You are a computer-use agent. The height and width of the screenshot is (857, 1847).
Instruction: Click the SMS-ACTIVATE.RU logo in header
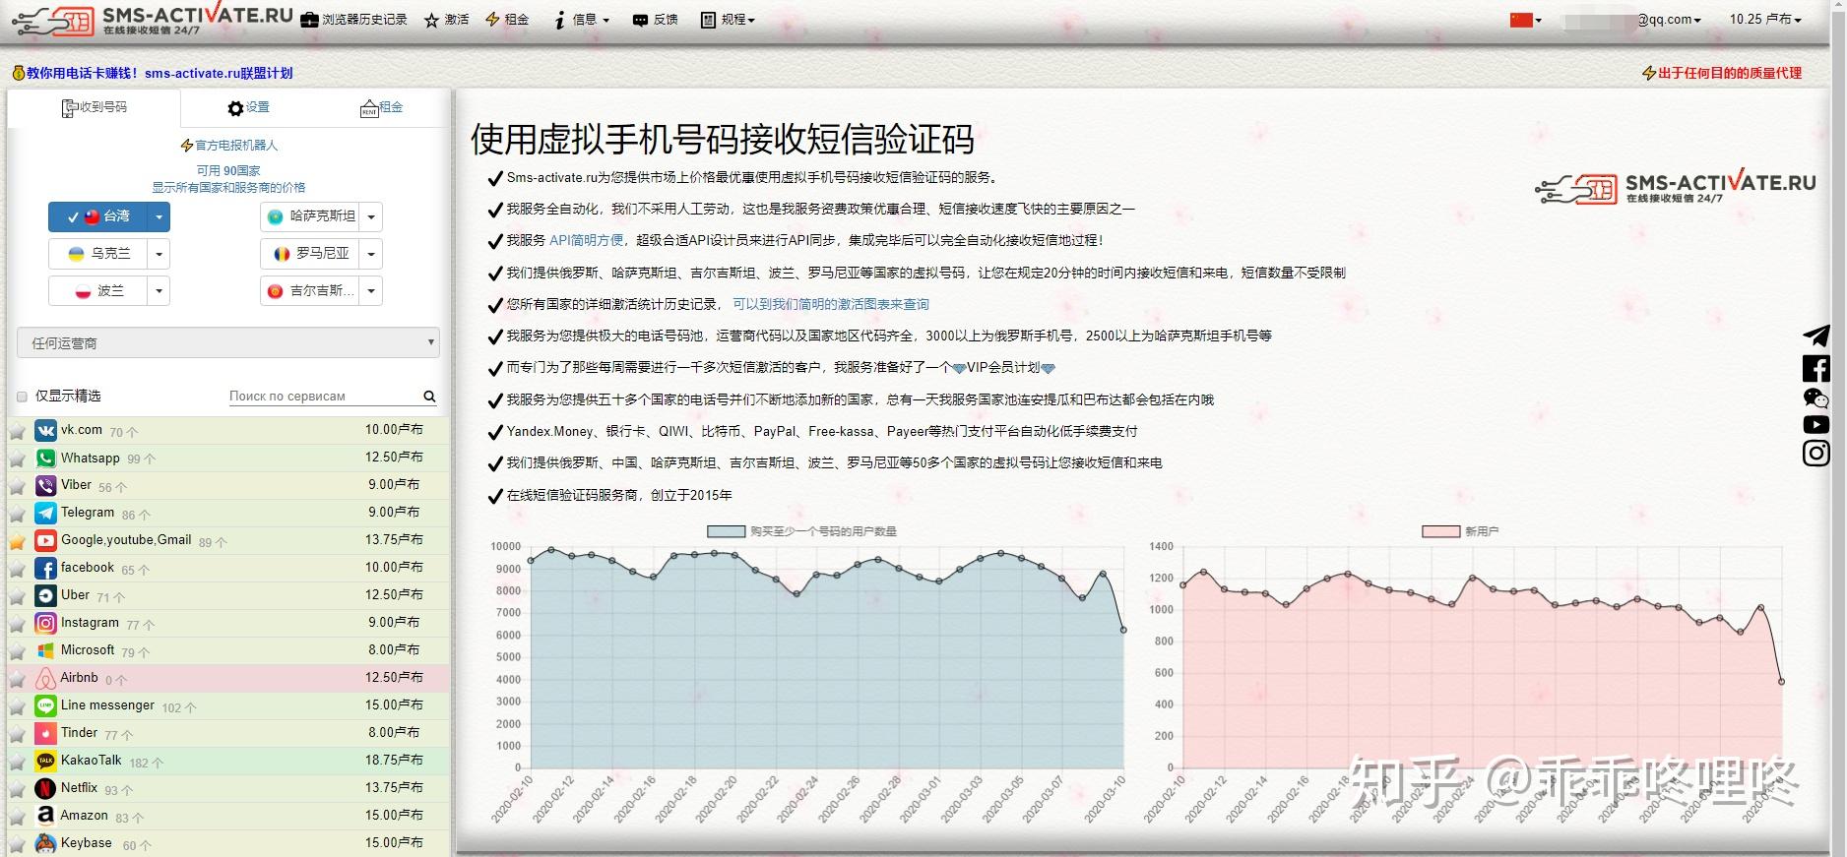[x=154, y=20]
